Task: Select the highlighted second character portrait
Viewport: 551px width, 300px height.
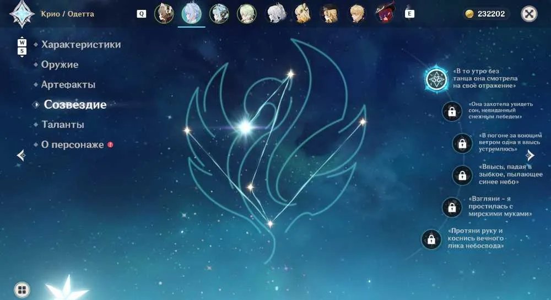Action: (192, 14)
